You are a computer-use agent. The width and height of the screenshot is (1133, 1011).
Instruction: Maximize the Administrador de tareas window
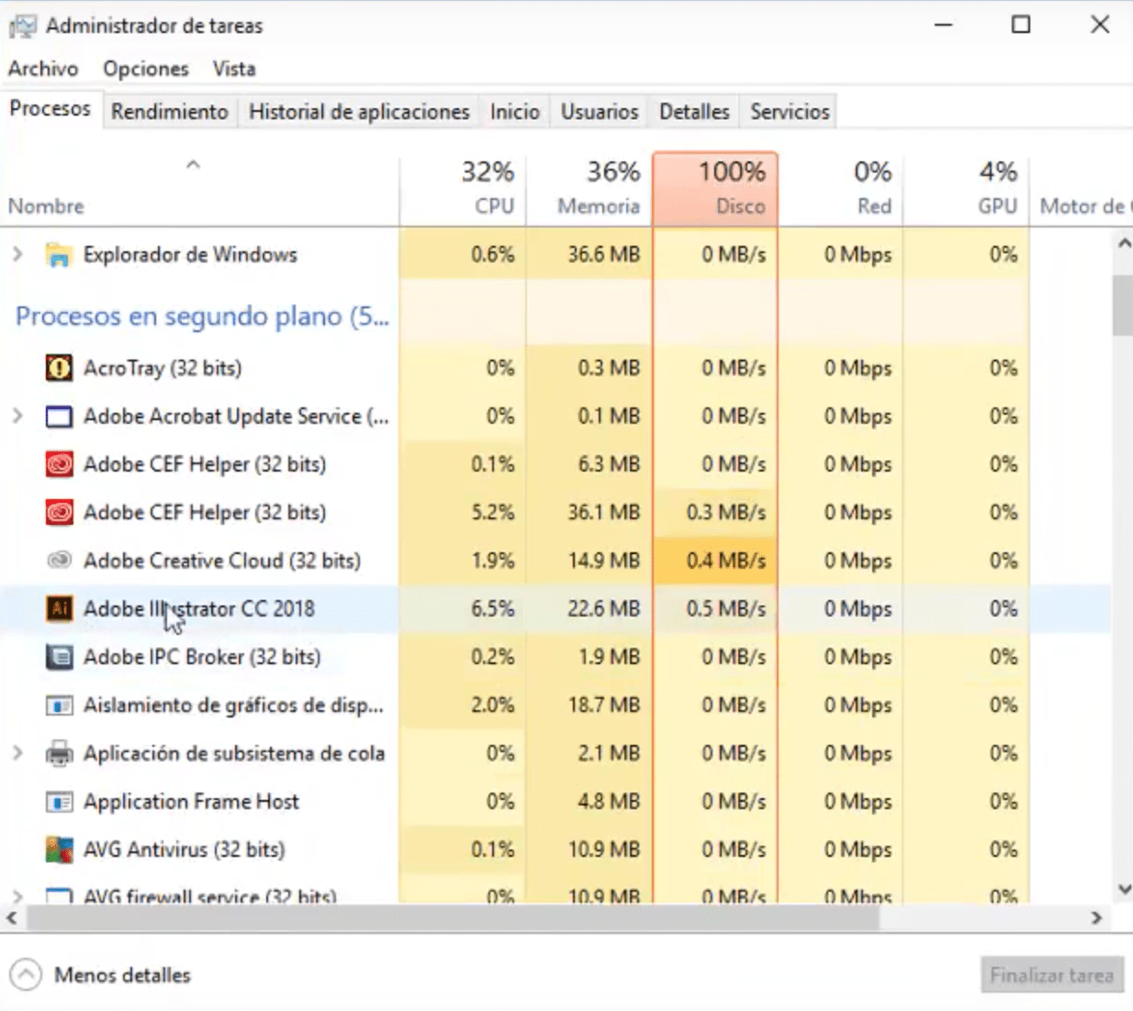[1021, 25]
